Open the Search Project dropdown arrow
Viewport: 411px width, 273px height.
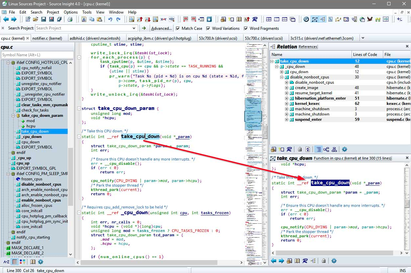coord(134,28)
